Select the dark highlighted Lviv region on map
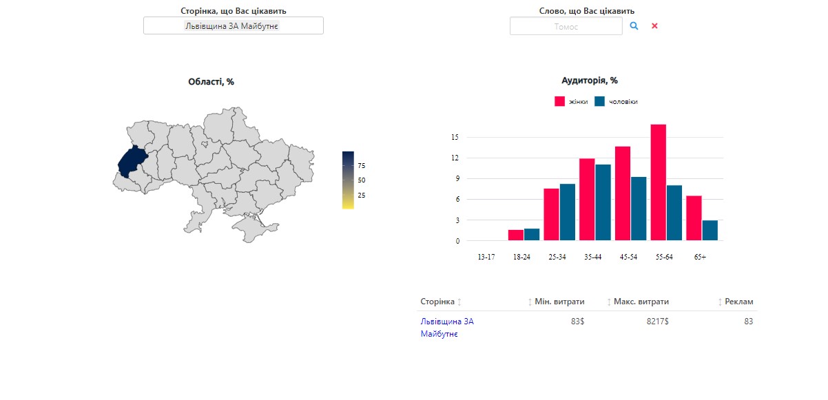The image size is (828, 400). tap(131, 162)
